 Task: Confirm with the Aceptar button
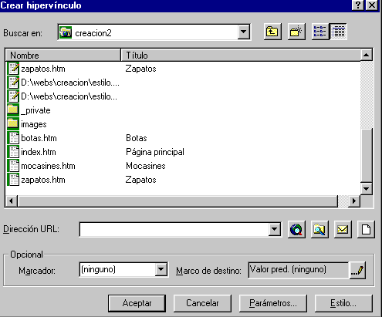pos(137,303)
